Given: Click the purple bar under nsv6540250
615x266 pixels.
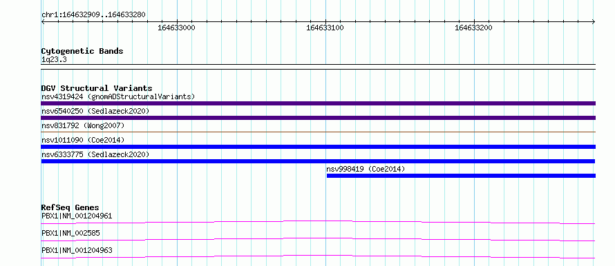Looking at the screenshot, I should tap(318, 118).
